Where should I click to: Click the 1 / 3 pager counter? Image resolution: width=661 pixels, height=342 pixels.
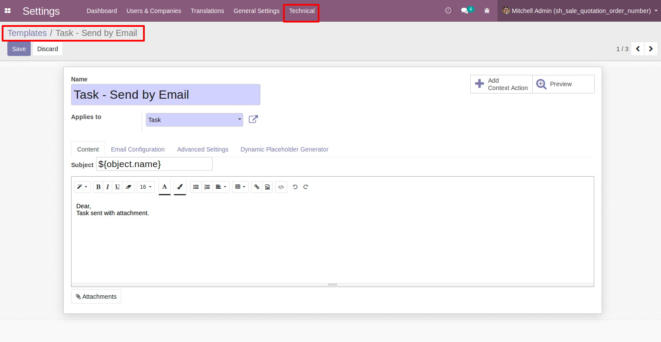[x=622, y=49]
